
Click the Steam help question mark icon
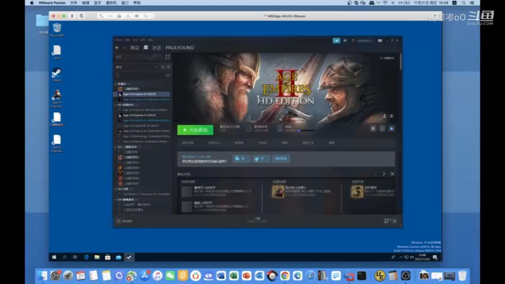click(353, 40)
